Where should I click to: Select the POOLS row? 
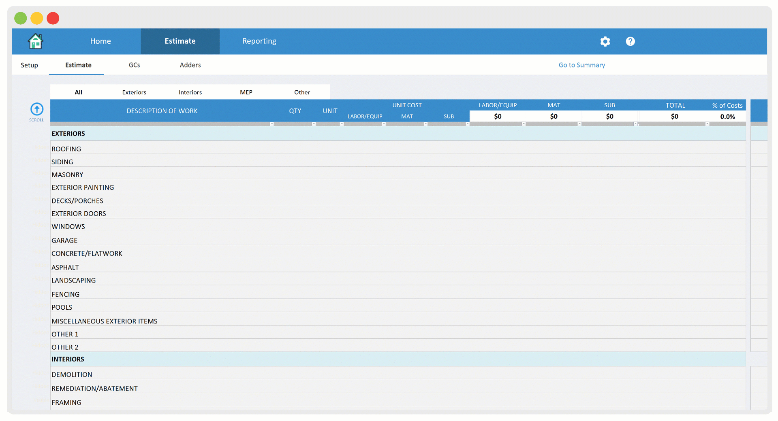pos(398,306)
